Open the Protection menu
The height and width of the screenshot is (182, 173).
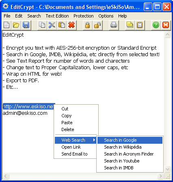84,16
